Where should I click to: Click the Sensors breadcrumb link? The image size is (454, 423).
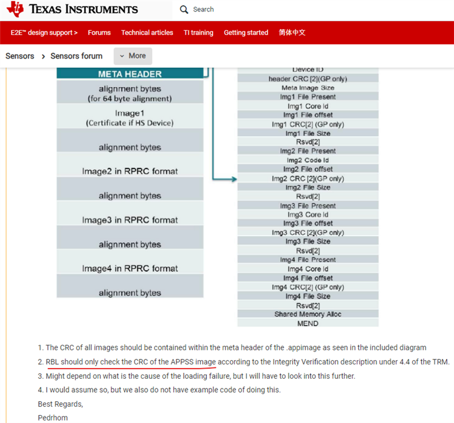(x=20, y=56)
